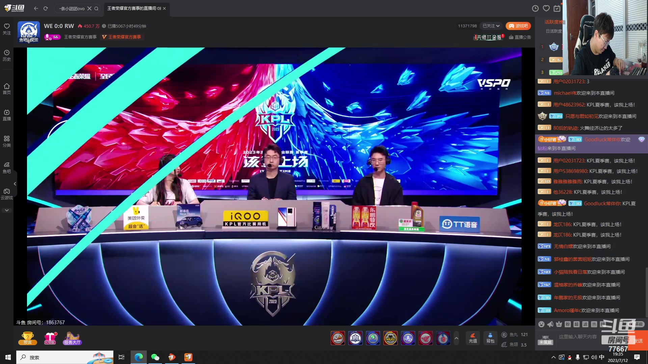Screen dimensions: 648x364
Task: Click the pink gift box icon below the video
Action: [50, 338]
